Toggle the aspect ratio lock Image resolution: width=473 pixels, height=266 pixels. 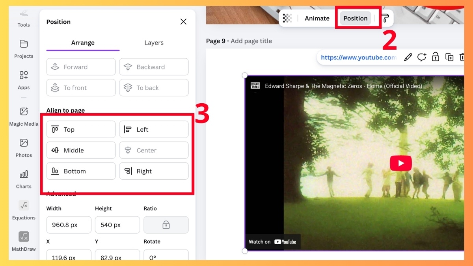[166, 225]
